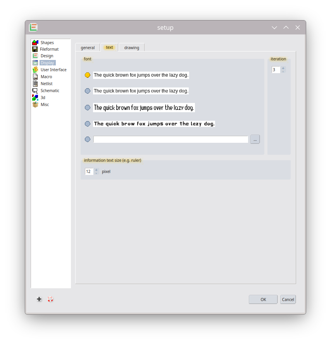Image resolution: width=331 pixels, height=344 pixels.
Task: Click the first font sample text
Action: click(141, 75)
